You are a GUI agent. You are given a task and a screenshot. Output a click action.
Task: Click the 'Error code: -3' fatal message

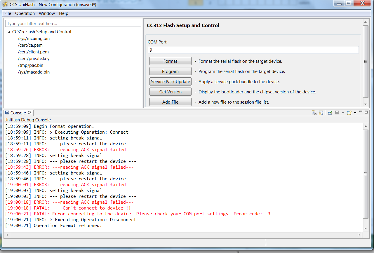pyautogui.click(x=138, y=214)
